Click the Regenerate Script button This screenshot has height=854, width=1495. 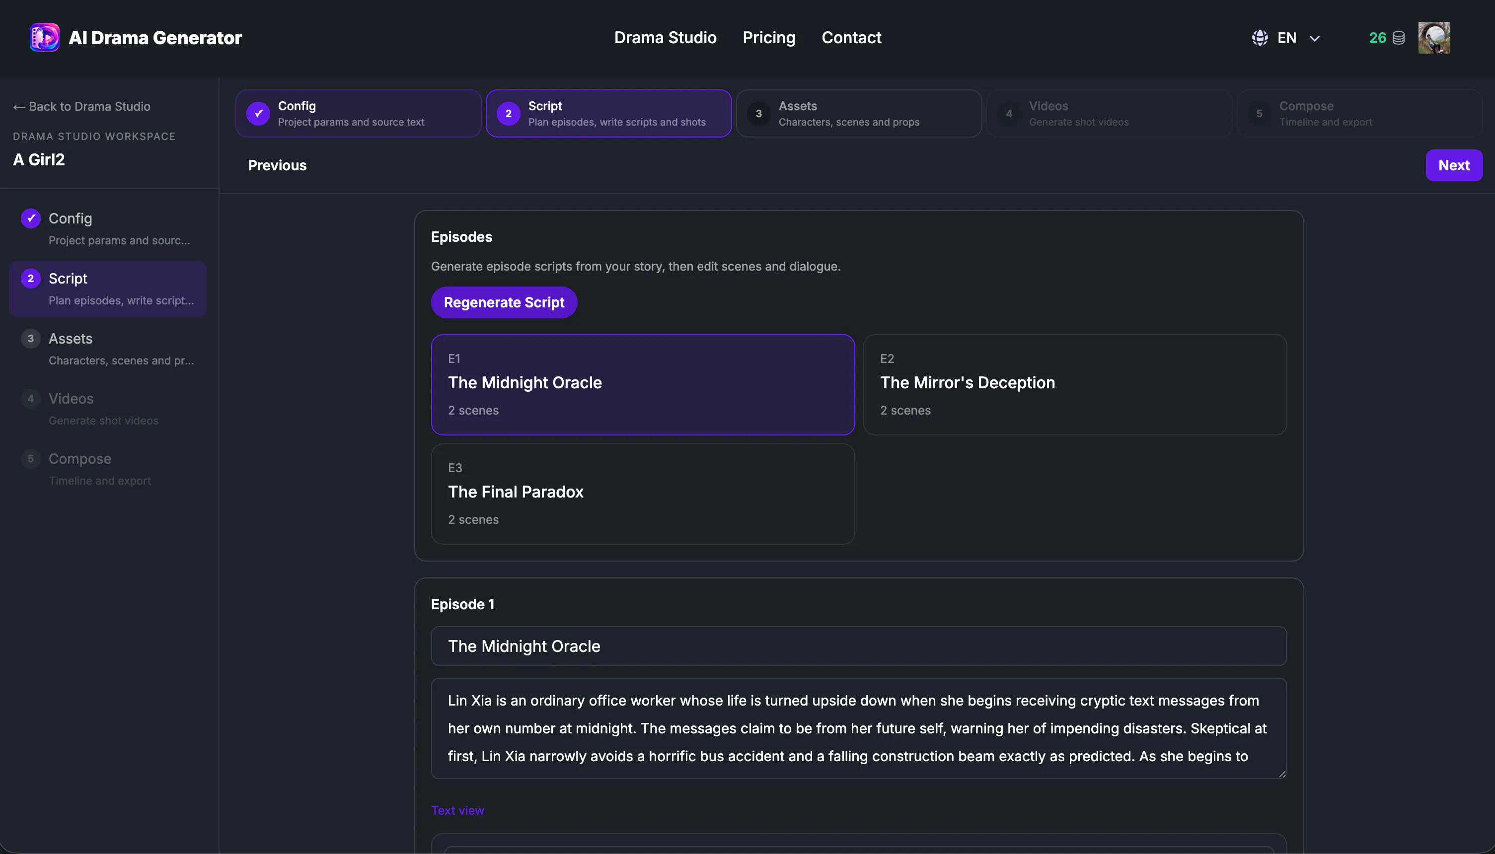(x=504, y=302)
